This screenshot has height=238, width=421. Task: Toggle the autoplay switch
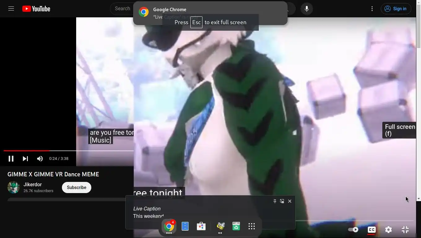353,230
